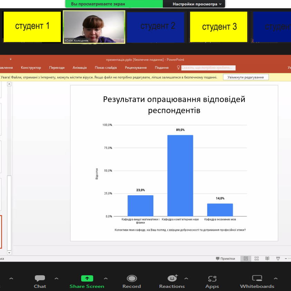The image size is (291, 291).
Task: Click the slide title text
Action: point(174,105)
